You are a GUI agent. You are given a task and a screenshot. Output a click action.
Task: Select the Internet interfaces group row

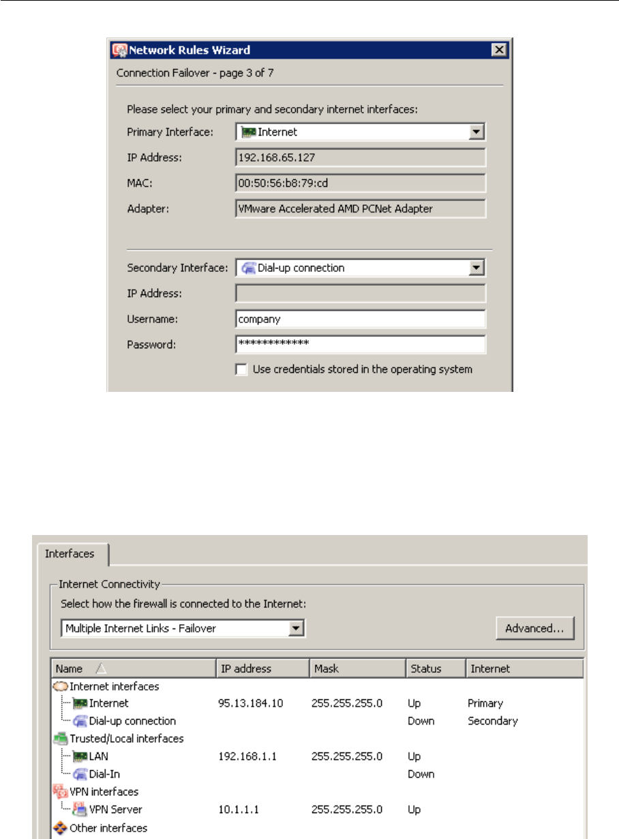pyautogui.click(x=317, y=686)
